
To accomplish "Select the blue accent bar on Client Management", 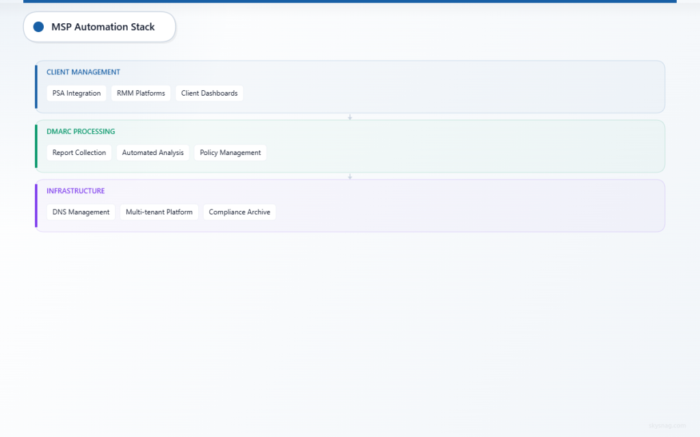I will click(36, 87).
